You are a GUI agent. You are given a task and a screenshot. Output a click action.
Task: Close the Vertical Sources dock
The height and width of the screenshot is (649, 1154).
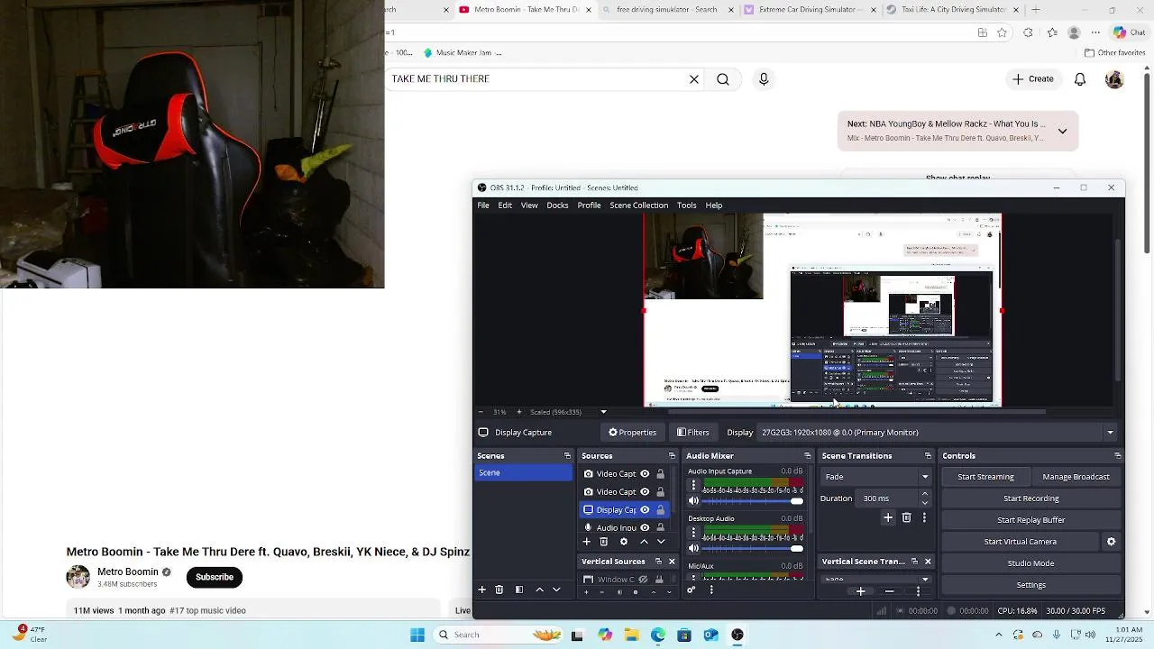(672, 562)
